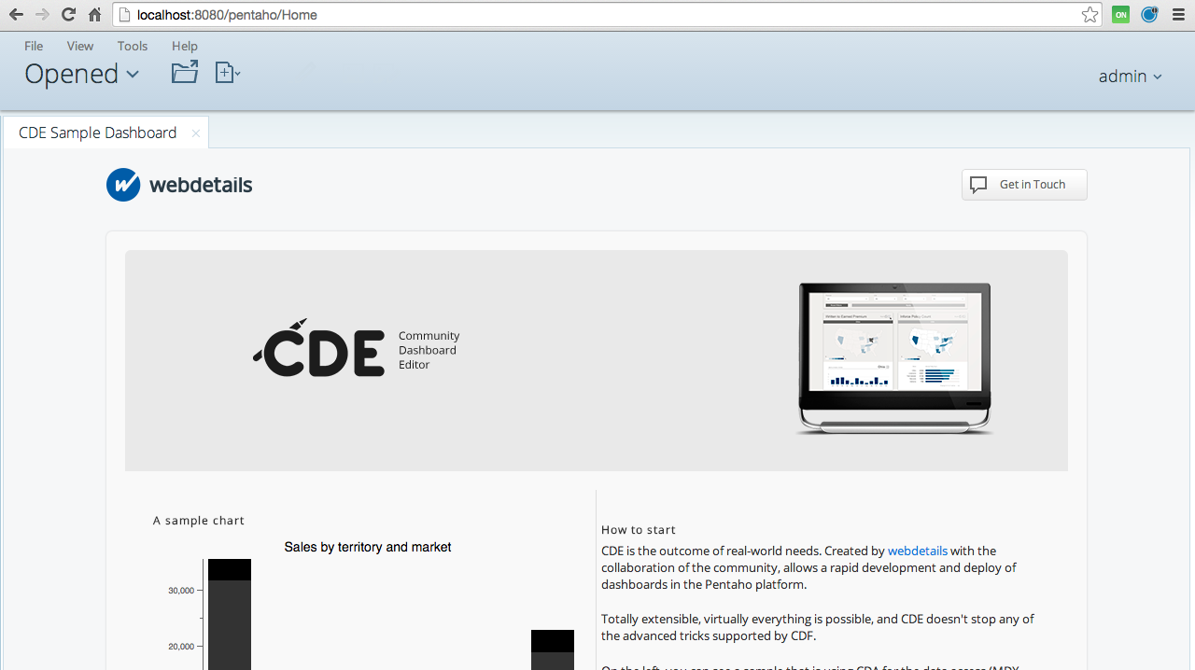This screenshot has width=1195, height=670.
Task: Click the CDE logo graphic
Action: (318, 348)
